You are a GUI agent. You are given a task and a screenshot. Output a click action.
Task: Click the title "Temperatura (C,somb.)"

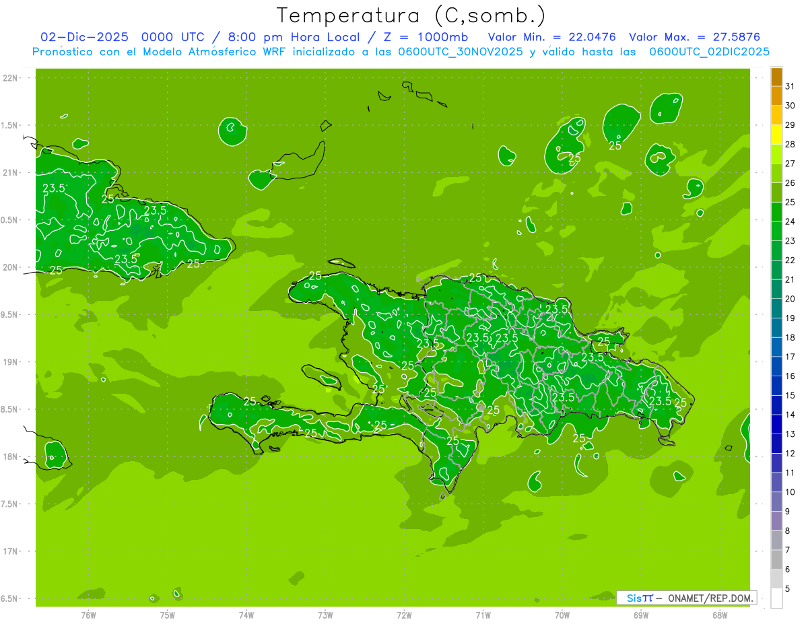(410, 15)
